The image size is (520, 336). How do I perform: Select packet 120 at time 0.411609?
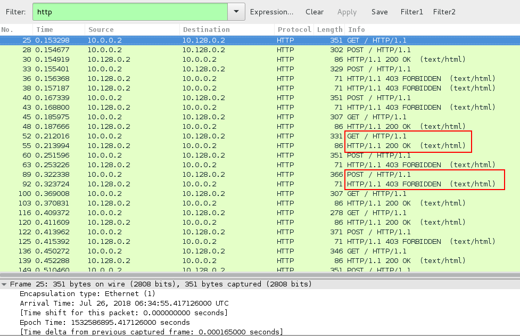pyautogui.click(x=260, y=223)
